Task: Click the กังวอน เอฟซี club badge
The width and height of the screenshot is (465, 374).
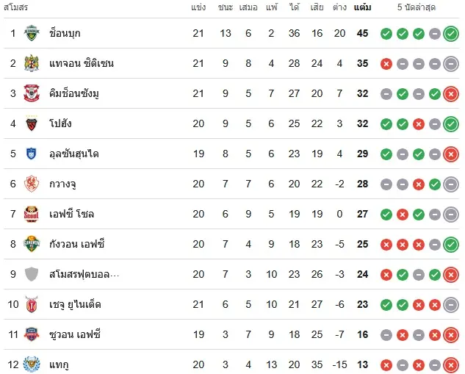Action: 32,244
